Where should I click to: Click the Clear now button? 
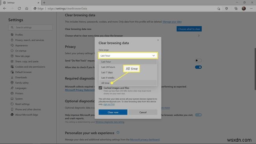tap(113, 112)
